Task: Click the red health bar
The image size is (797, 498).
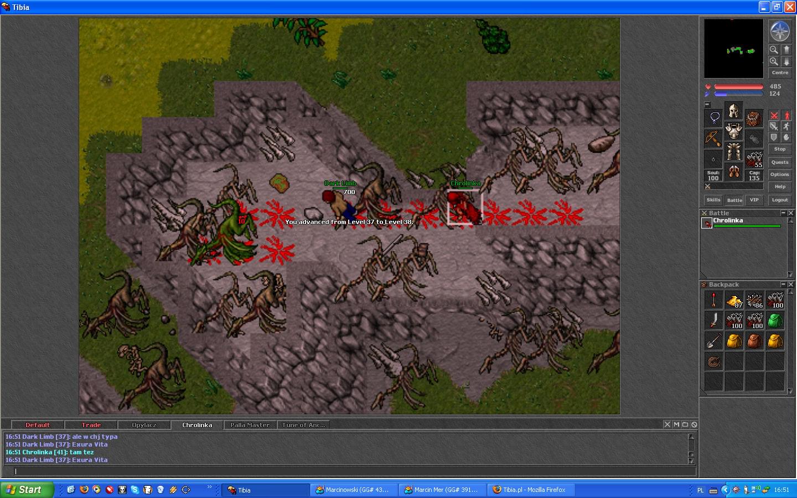Action: (738, 87)
